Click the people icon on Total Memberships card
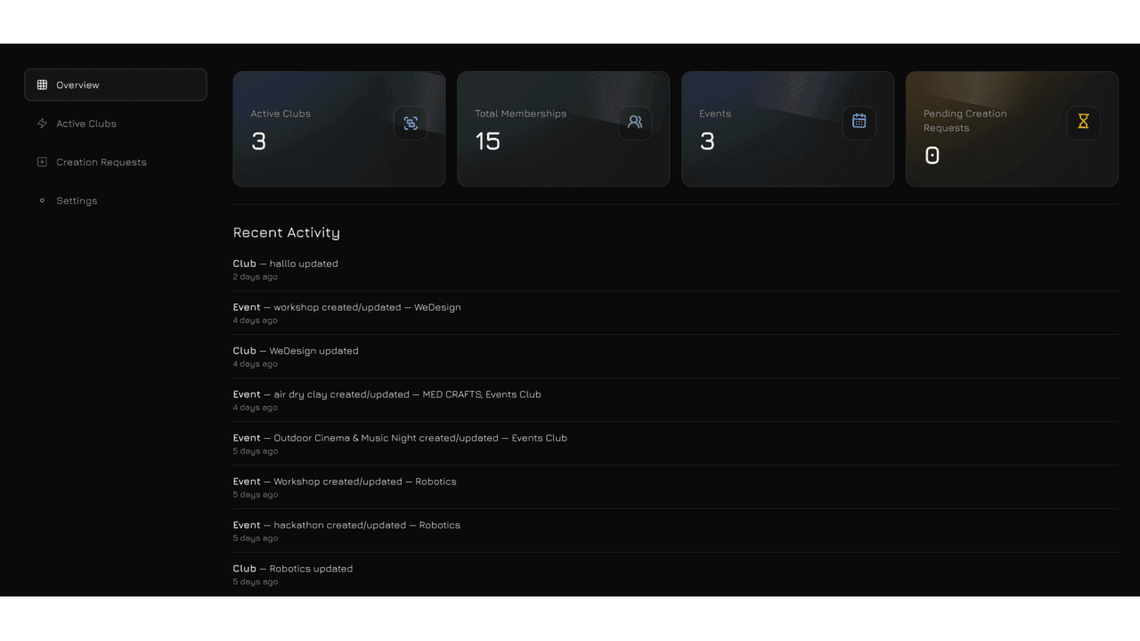The image size is (1140, 641). tap(635, 122)
